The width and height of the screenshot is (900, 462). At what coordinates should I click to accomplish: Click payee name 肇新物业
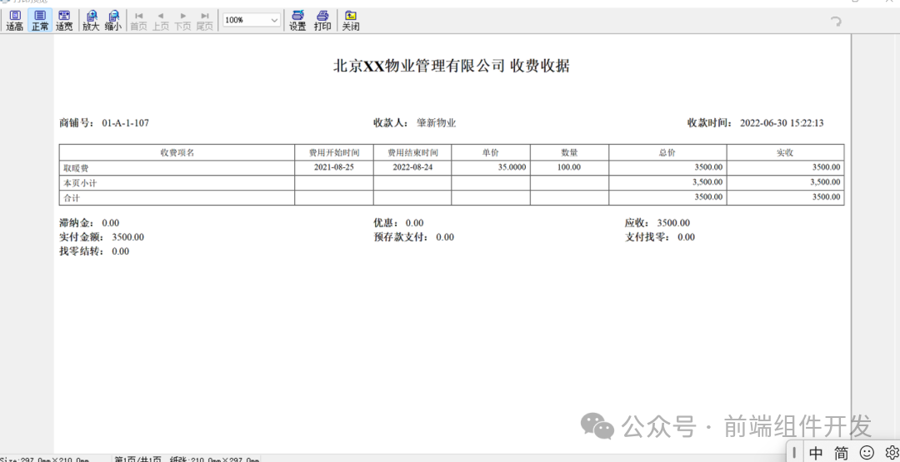pyautogui.click(x=436, y=122)
